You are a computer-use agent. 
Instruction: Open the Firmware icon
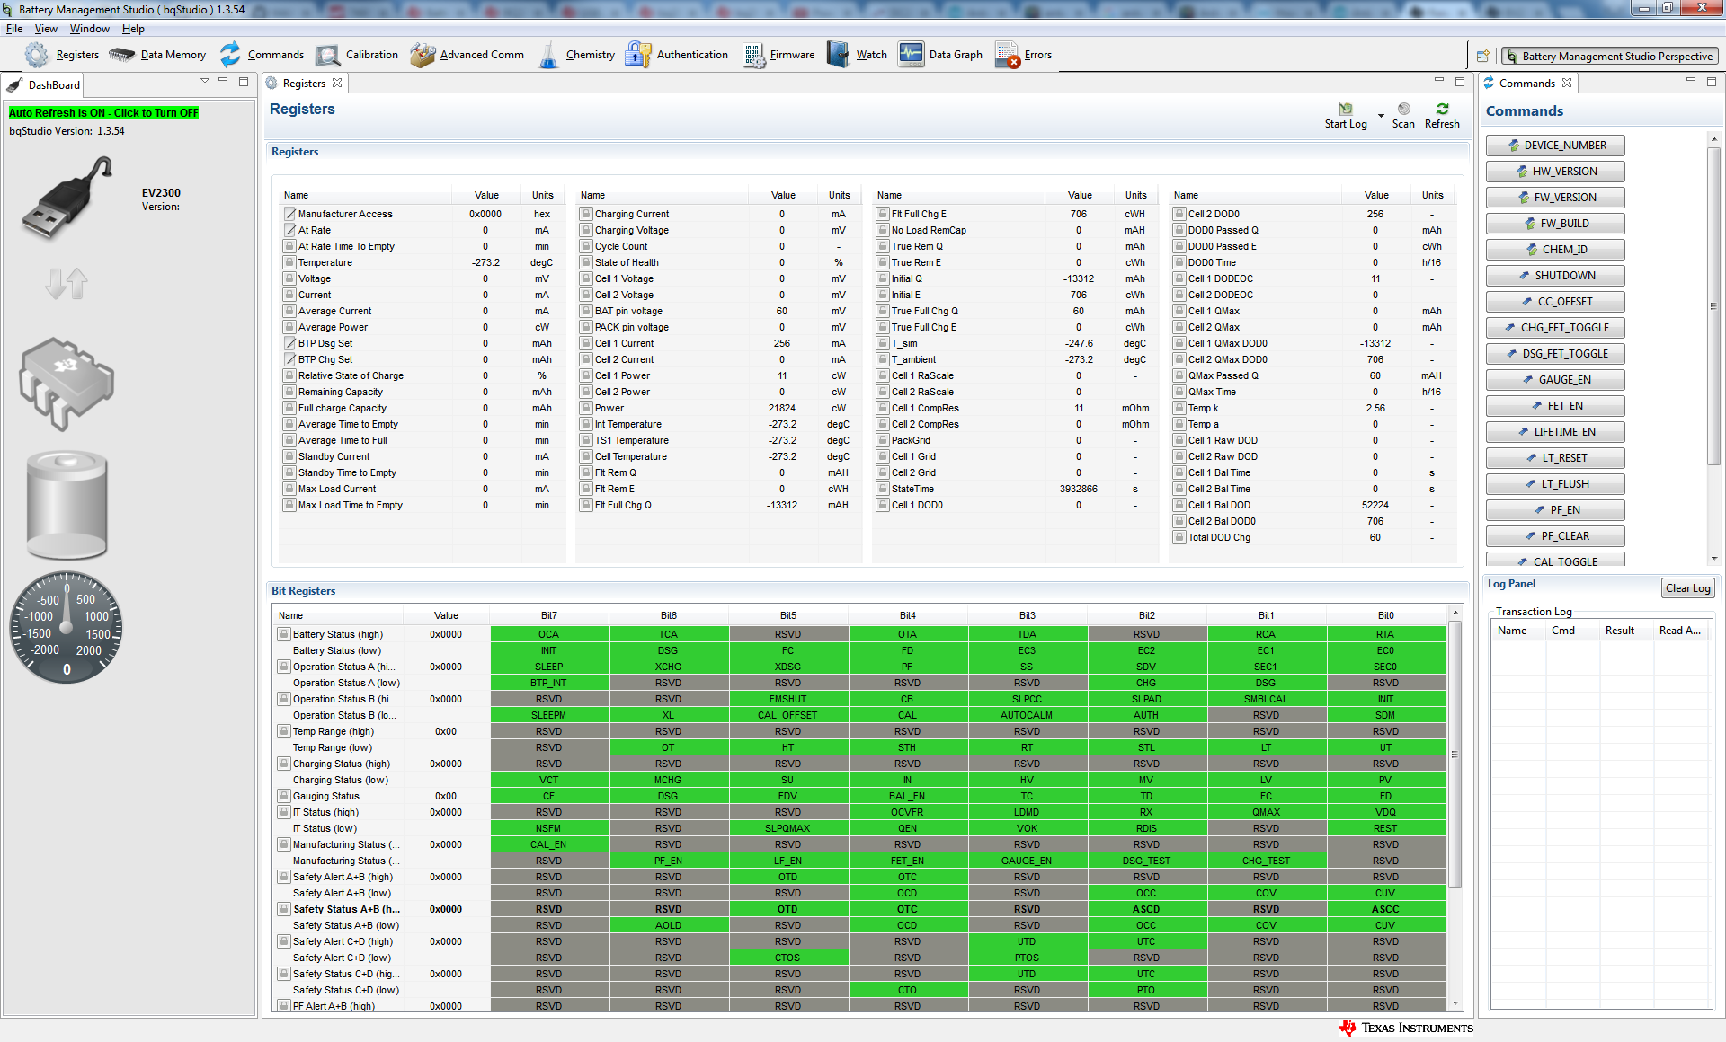pos(754,55)
